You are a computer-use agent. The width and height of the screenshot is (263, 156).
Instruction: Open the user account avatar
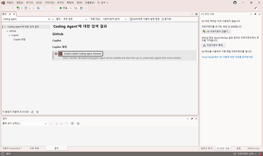tap(235, 3)
